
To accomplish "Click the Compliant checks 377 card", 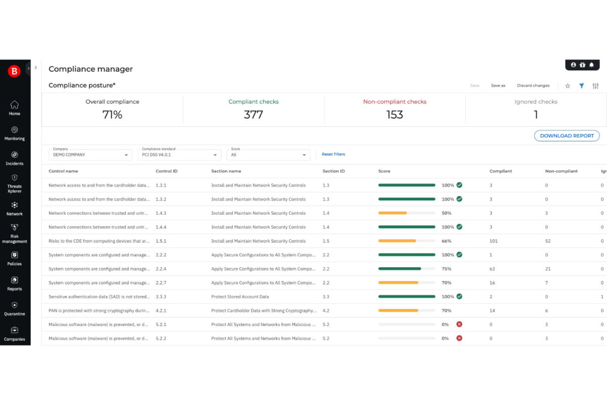I will coord(253,109).
